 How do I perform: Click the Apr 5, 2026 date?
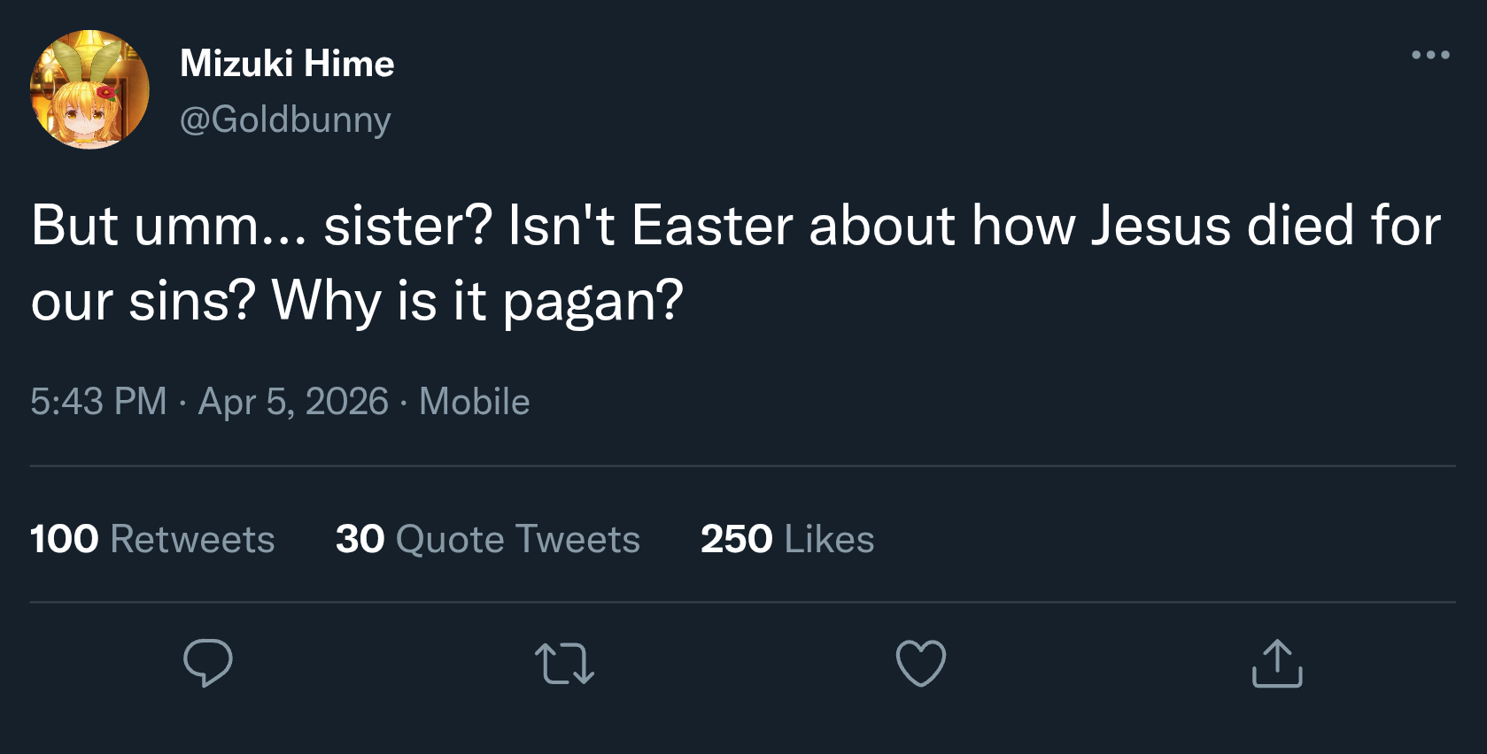click(x=293, y=402)
